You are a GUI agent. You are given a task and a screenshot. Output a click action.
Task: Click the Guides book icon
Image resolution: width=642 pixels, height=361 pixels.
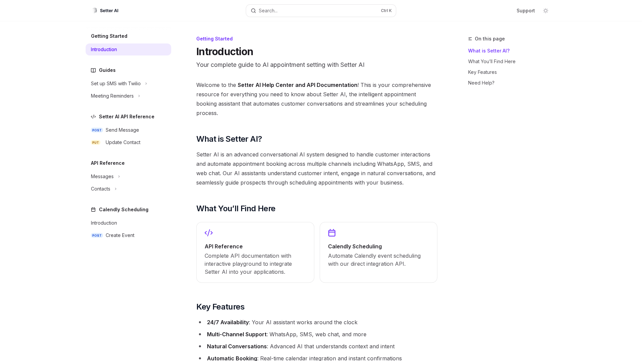point(93,70)
